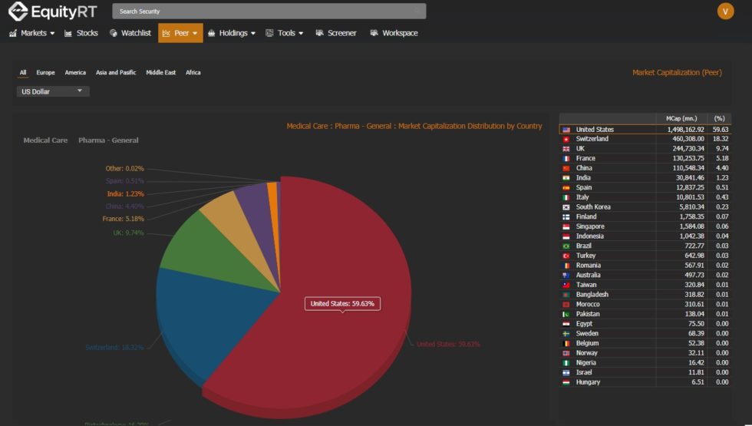Image resolution: width=752 pixels, height=426 pixels.
Task: Click the user avatar icon
Action: 725,11
